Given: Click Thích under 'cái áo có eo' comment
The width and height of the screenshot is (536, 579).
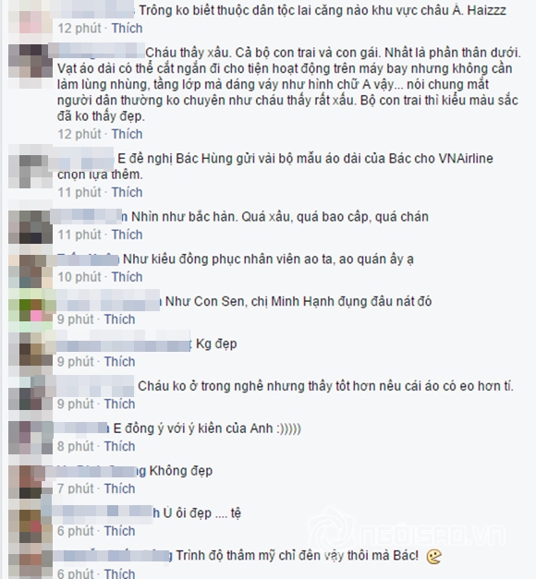Looking at the screenshot, I should (x=119, y=404).
